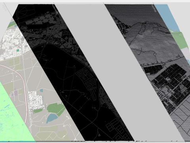Click the blue lake on the street map layer
Viewport: 190px width, 143px height.
[52, 118]
